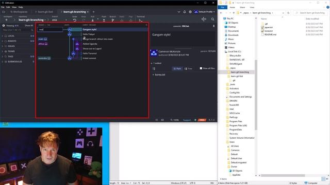Open the Default Profile dropdown

click(204, 12)
